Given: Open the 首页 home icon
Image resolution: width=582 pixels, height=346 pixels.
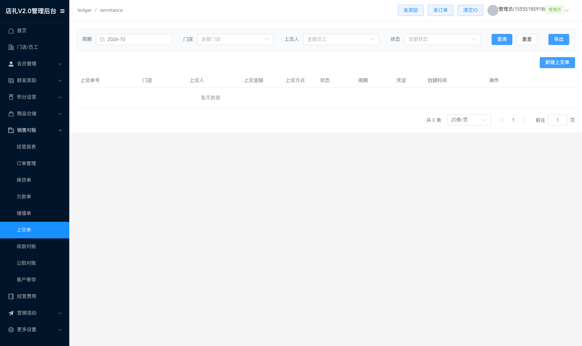Looking at the screenshot, I should coord(11,31).
